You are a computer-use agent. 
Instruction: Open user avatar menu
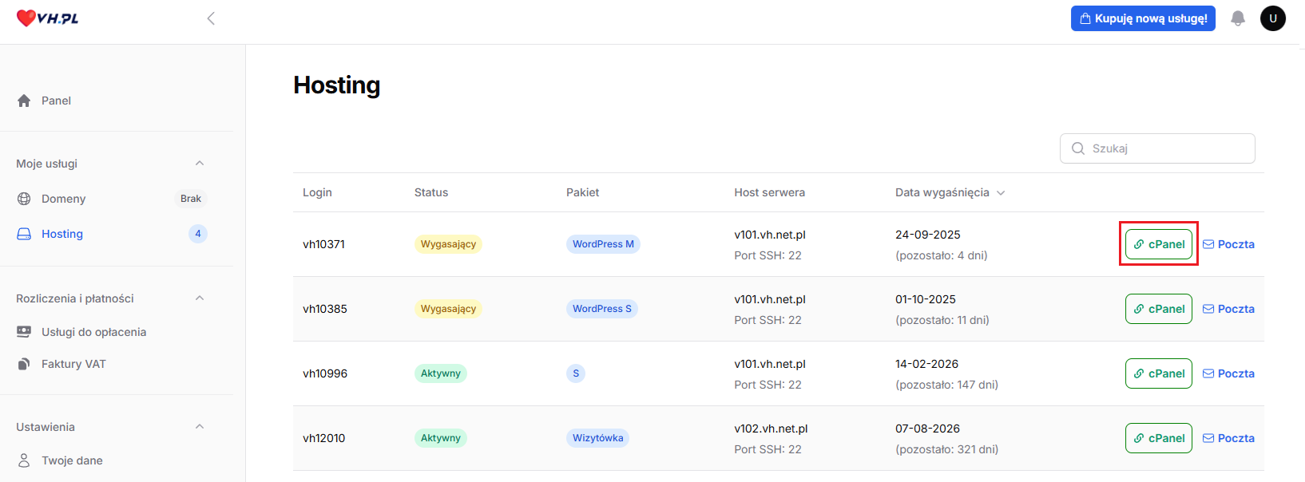click(x=1272, y=18)
